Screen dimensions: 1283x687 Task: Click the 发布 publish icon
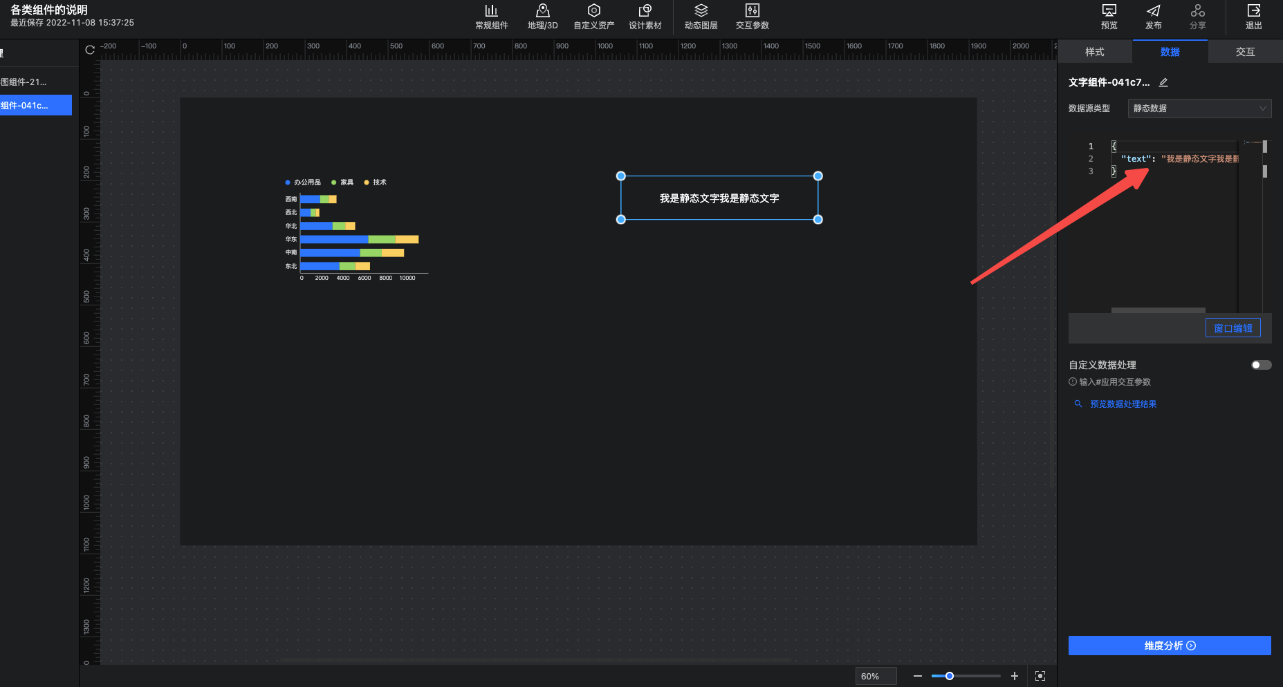[x=1153, y=17]
